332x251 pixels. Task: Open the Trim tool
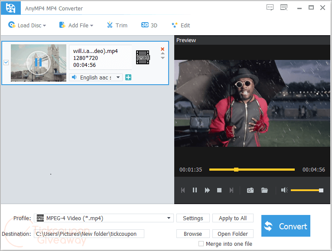point(117,25)
